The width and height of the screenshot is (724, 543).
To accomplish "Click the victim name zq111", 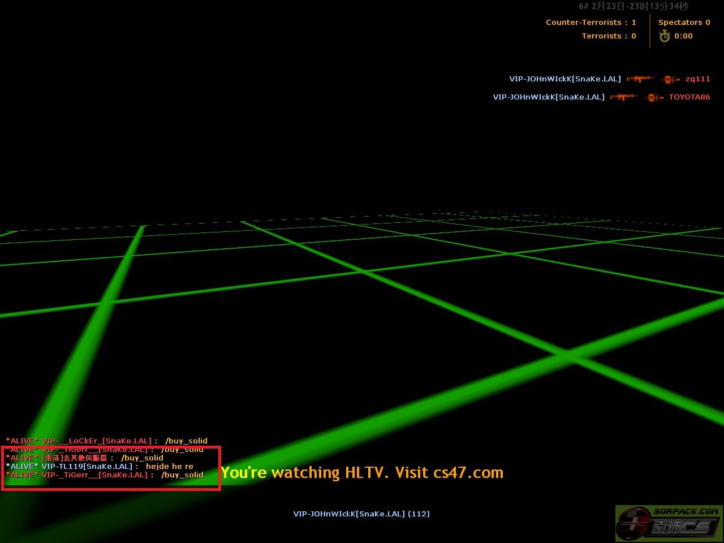I will point(697,79).
